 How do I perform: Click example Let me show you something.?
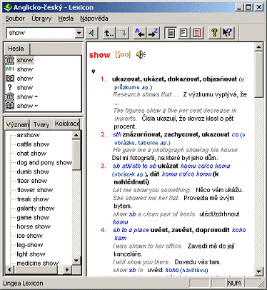pyautogui.click(x=151, y=190)
